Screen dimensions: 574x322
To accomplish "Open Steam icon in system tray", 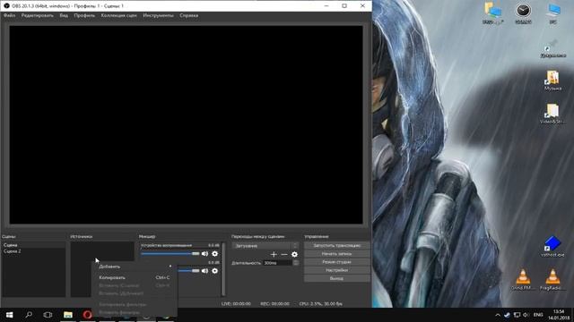I will tap(507, 315).
